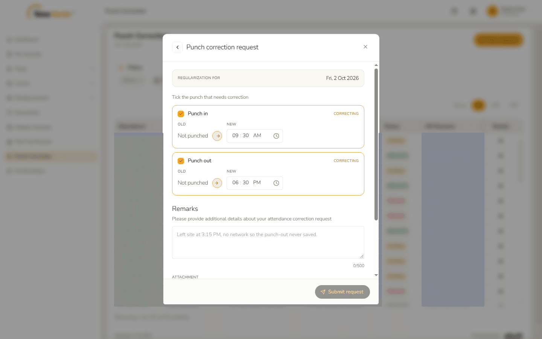Screen dimensions: 542x339
Task: Click the Regularization for date field
Action: [x=268, y=78]
